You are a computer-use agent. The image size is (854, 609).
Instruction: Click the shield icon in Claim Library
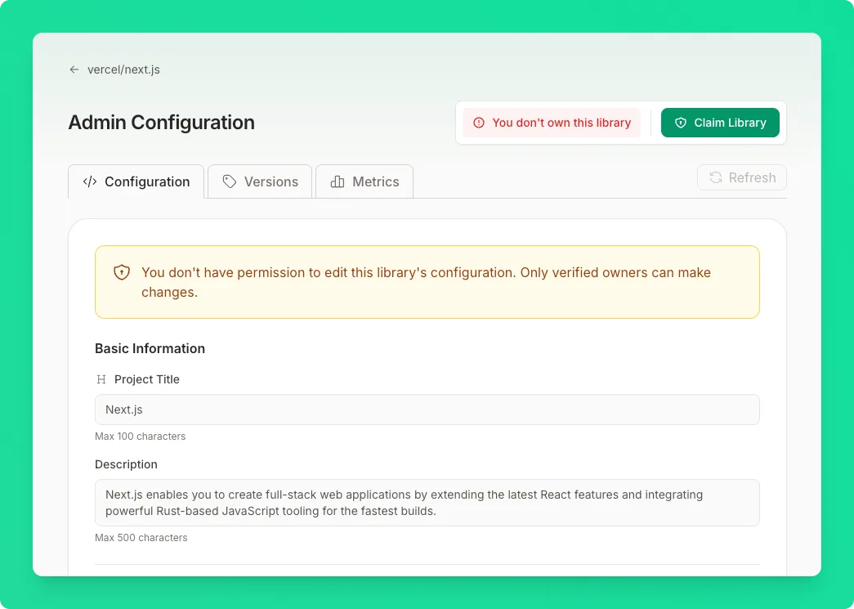click(x=680, y=123)
